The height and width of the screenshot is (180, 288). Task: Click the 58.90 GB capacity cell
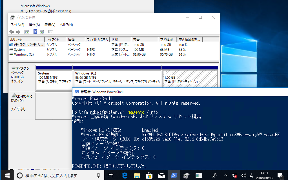click(x=139, y=54)
